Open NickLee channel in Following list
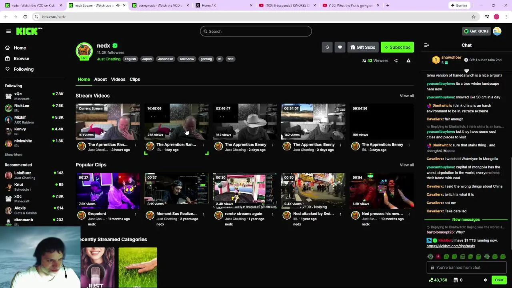 (34, 108)
